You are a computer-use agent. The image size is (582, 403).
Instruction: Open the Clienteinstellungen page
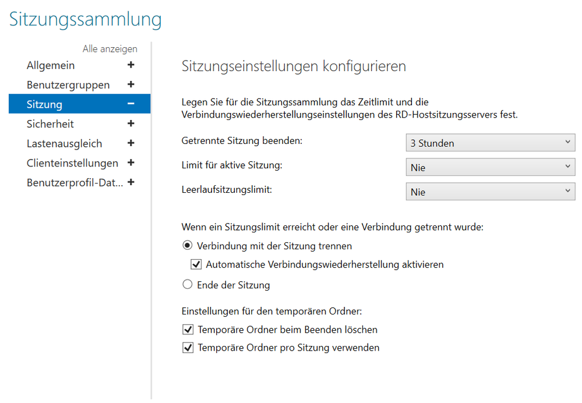(x=72, y=163)
